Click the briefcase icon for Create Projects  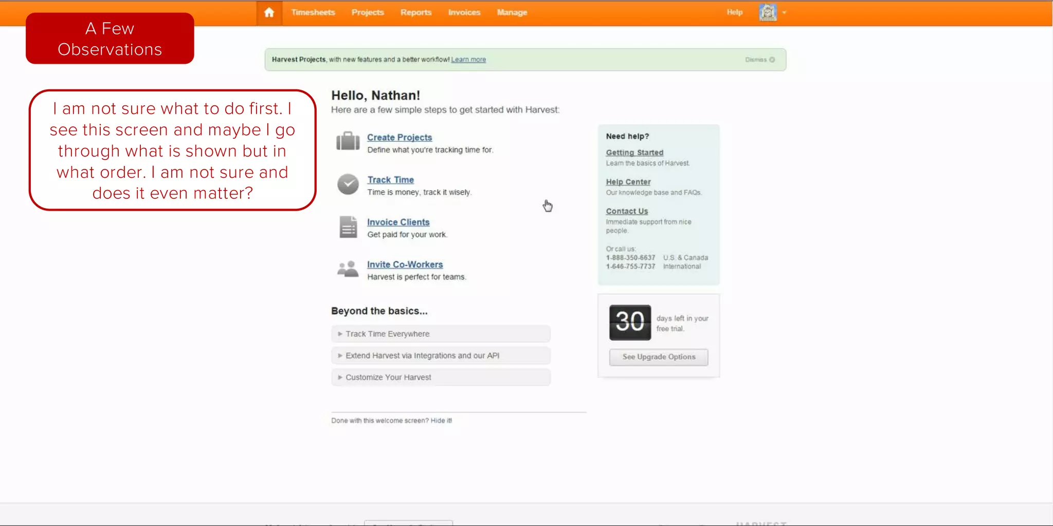point(348,141)
